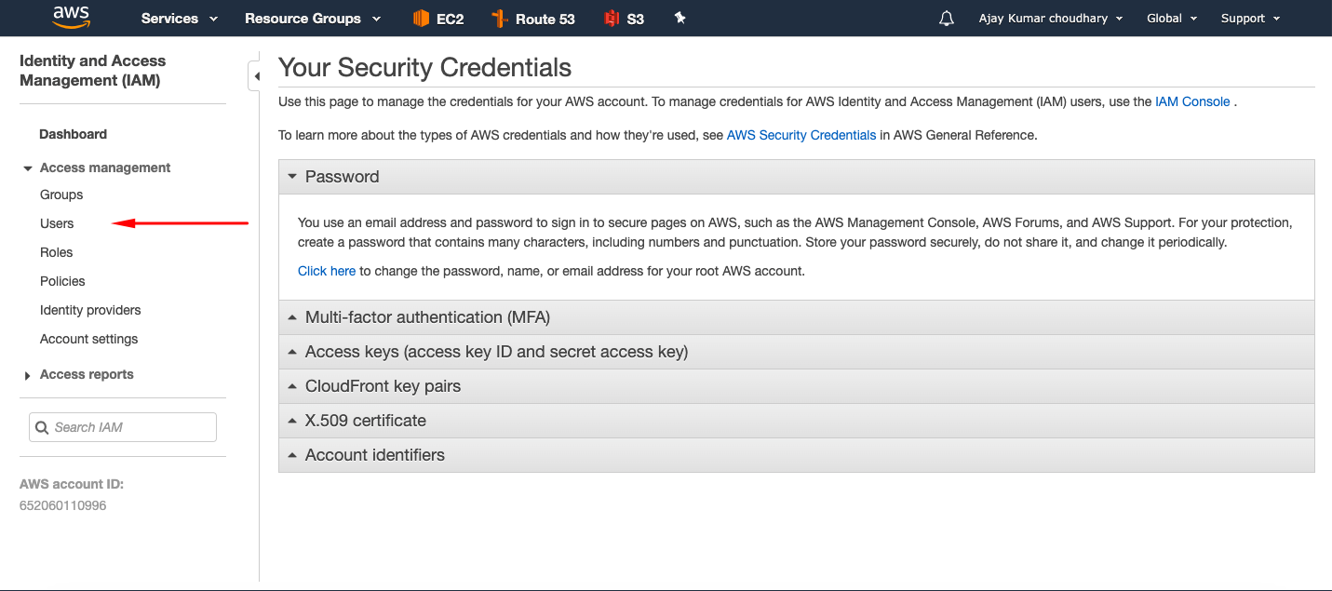The height and width of the screenshot is (591, 1332).
Task: Expand the X.509 certificate section
Action: [796, 421]
